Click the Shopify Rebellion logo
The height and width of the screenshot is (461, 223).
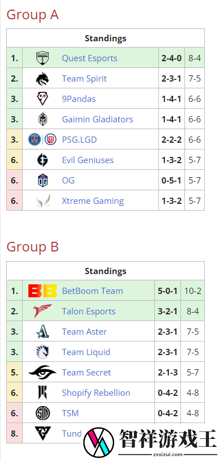point(43,393)
